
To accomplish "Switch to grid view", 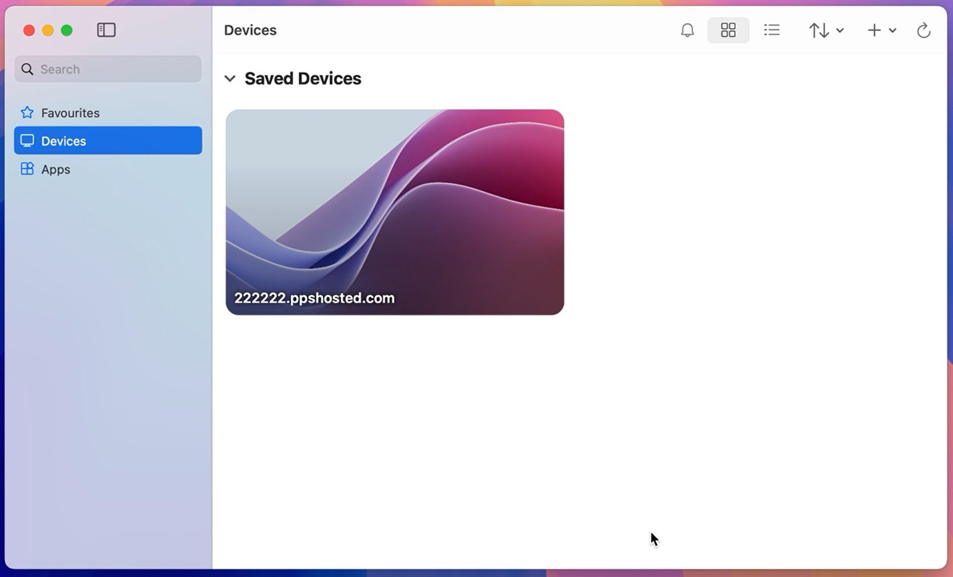I will tap(728, 30).
